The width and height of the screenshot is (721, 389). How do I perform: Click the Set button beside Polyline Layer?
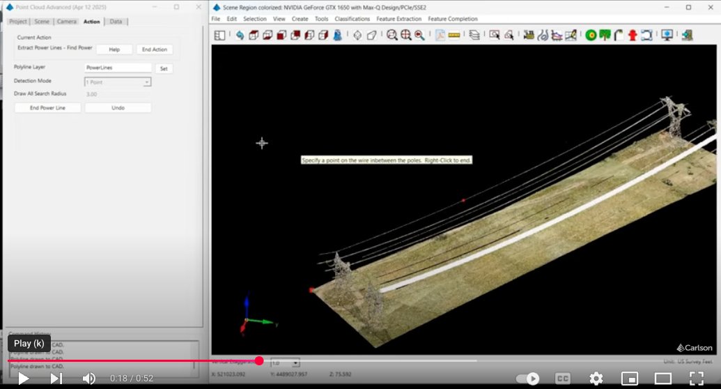coord(164,68)
